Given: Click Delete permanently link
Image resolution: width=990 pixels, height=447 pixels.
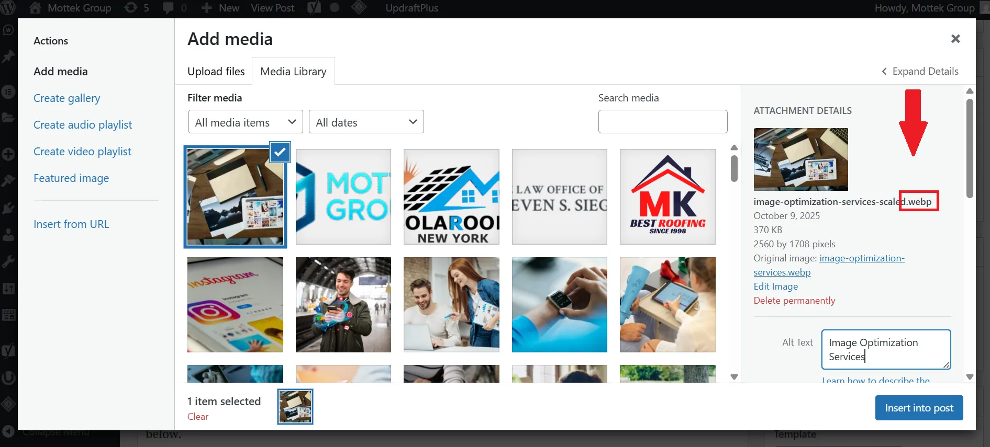Looking at the screenshot, I should click(794, 301).
